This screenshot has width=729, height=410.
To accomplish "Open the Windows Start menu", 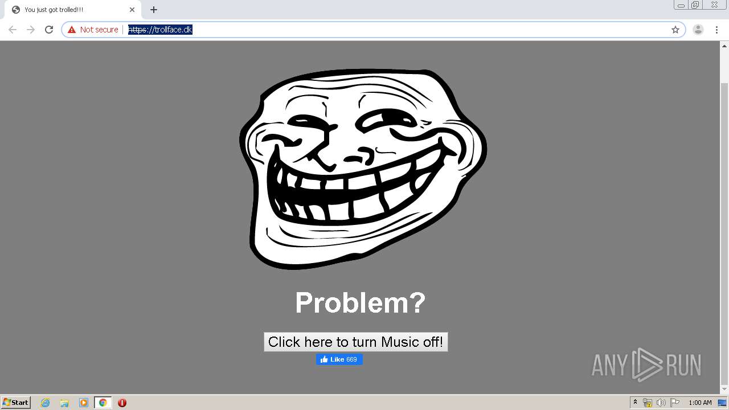I will point(16,402).
